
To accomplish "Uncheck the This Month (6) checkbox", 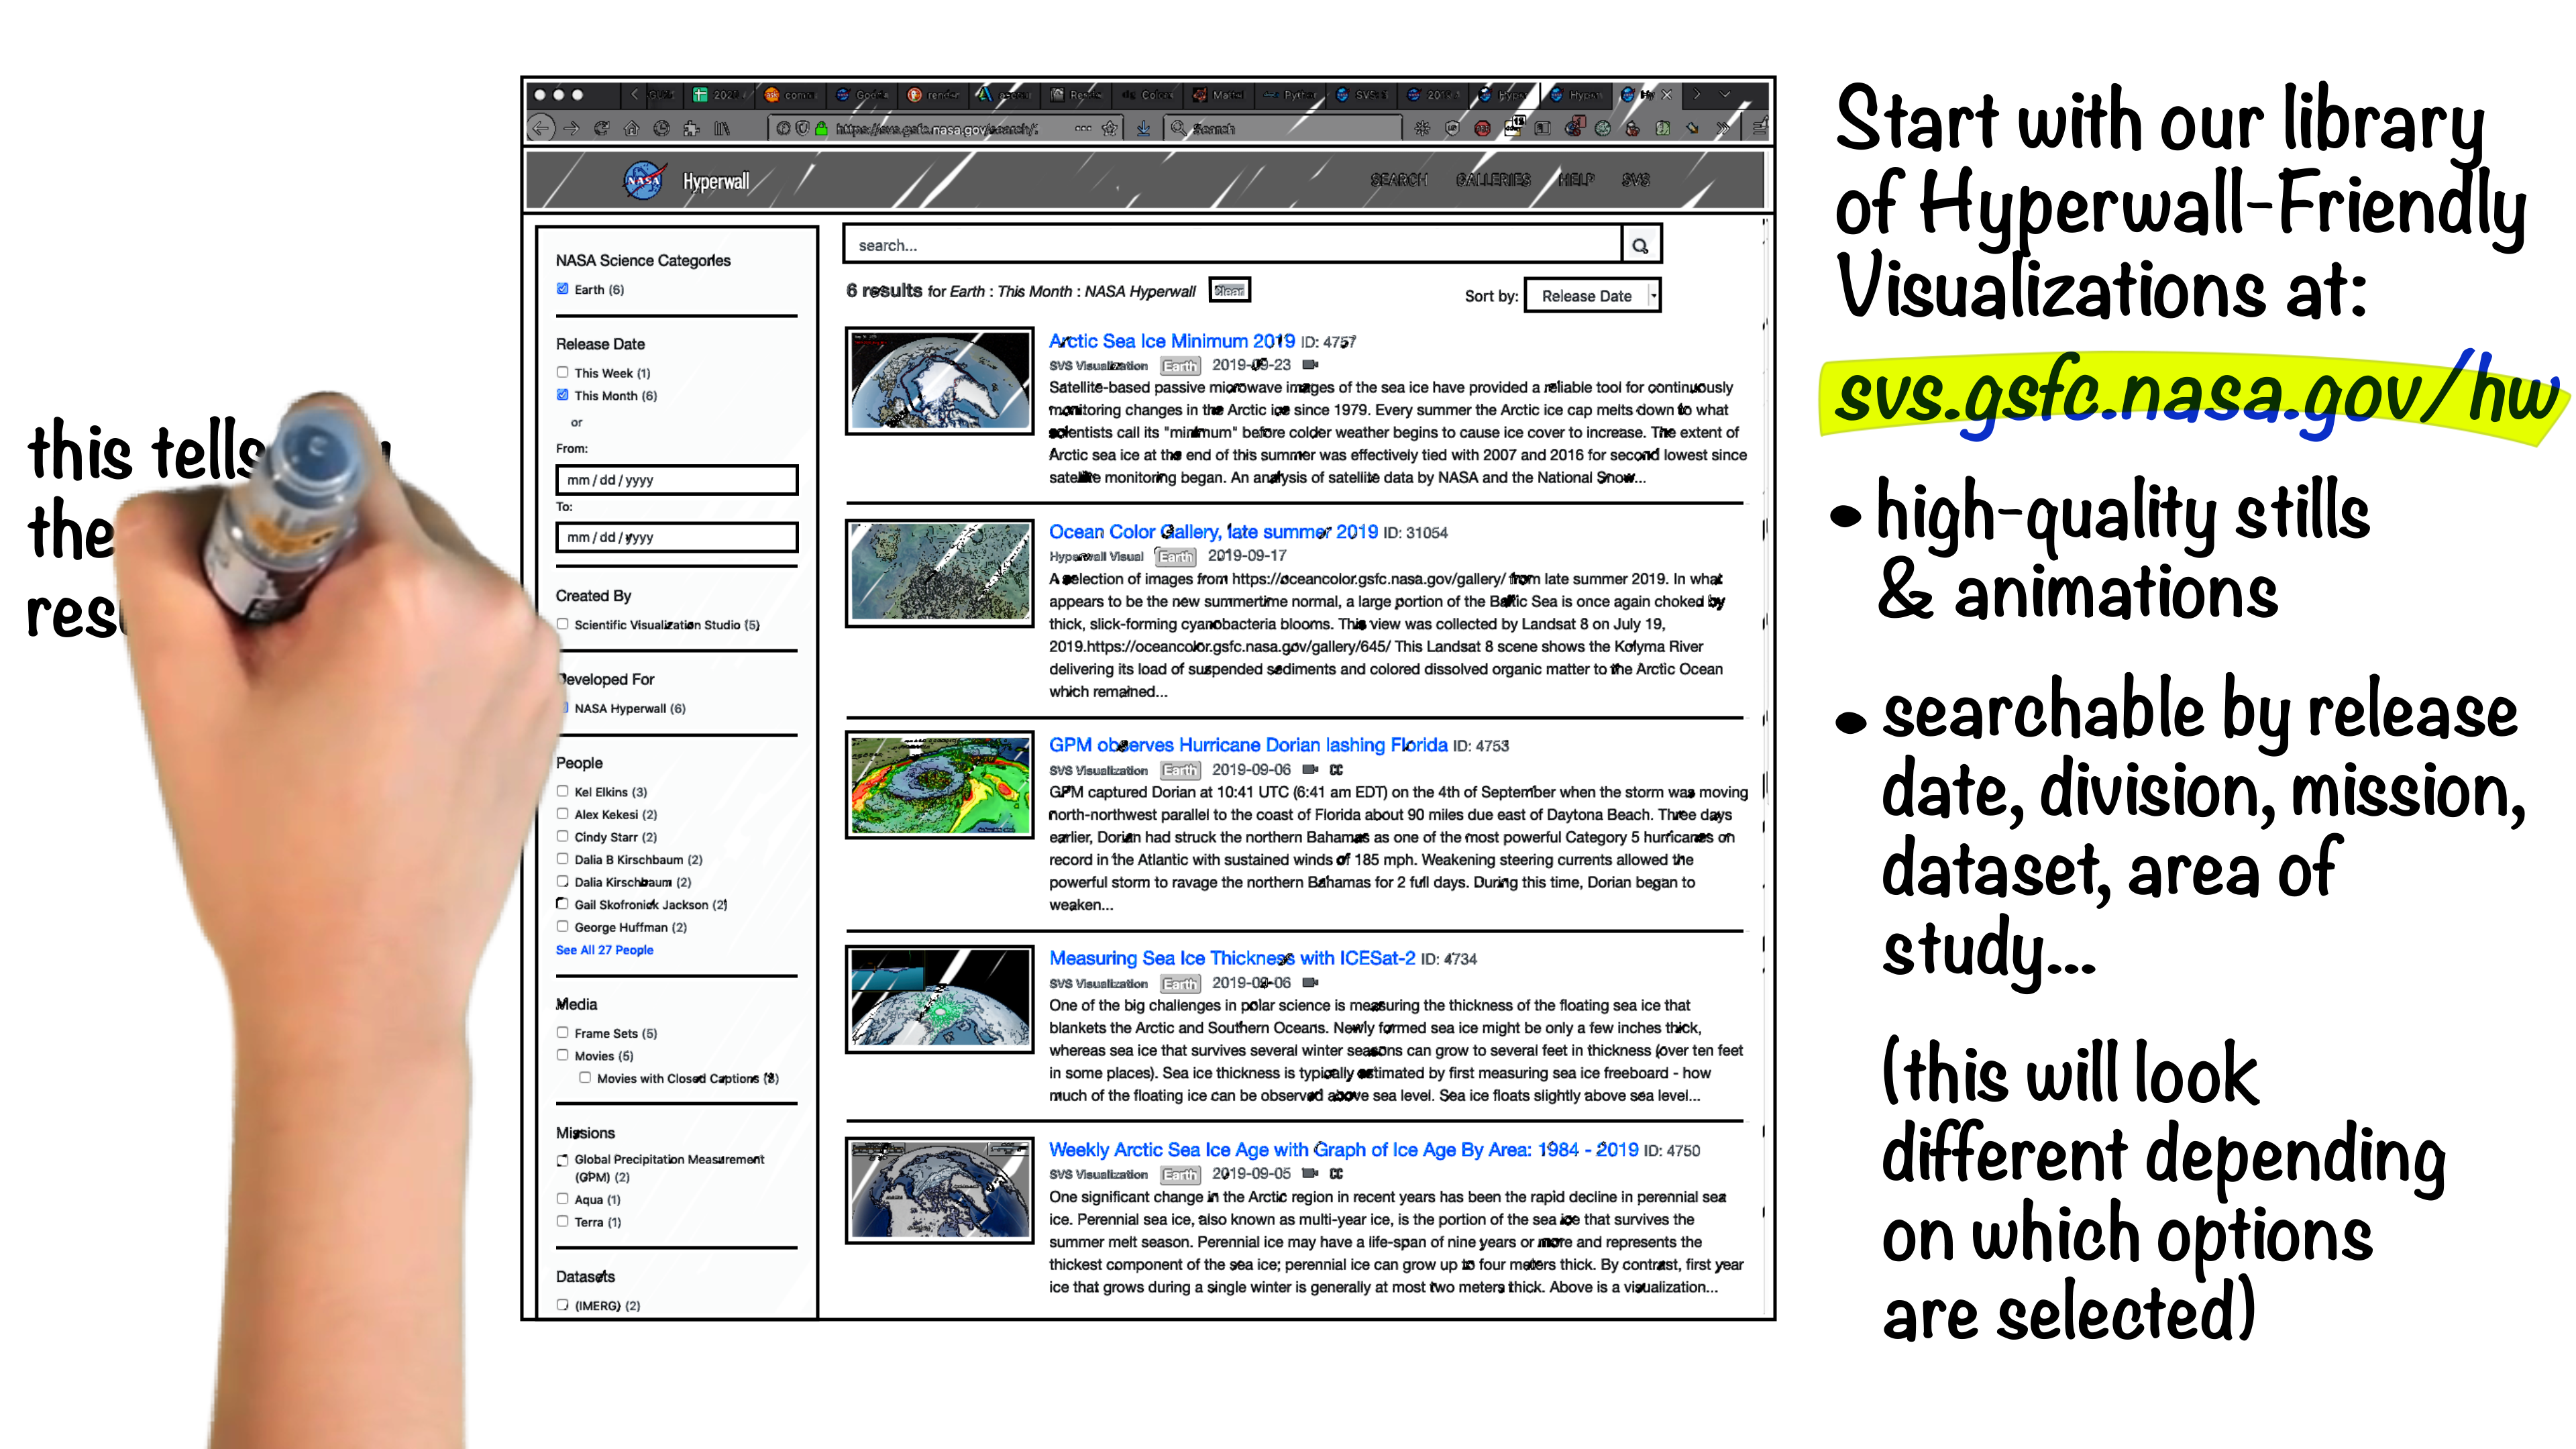I will click(562, 395).
